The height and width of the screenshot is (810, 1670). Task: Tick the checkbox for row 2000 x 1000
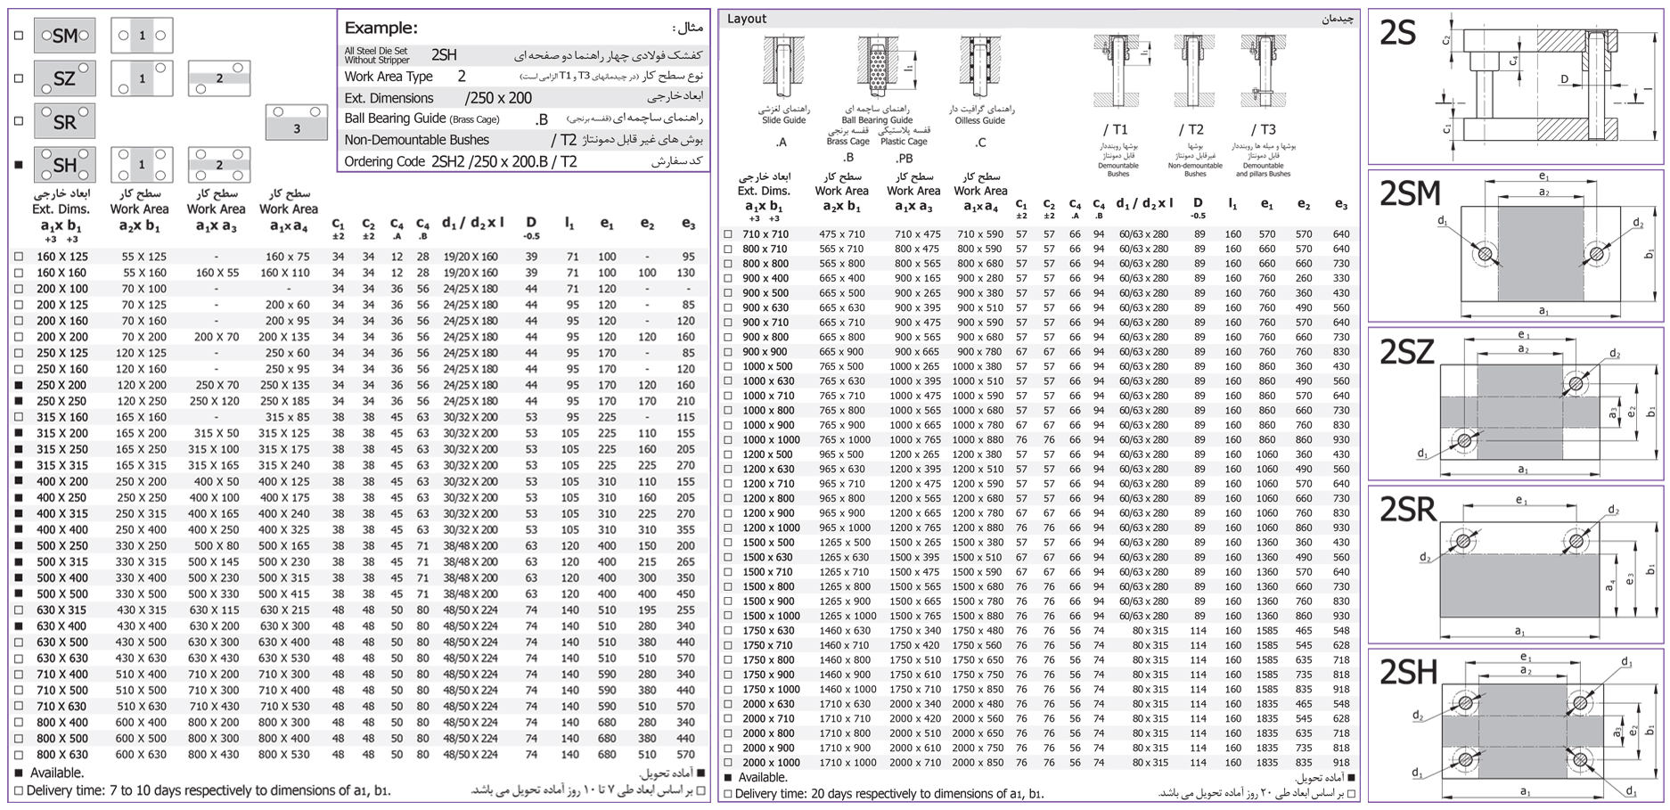click(728, 763)
